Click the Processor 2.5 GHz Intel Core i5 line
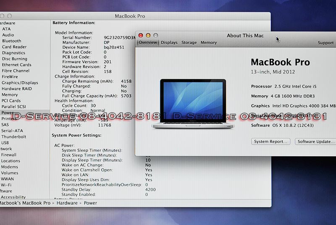The height and width of the screenshot is (225, 336). point(284,86)
